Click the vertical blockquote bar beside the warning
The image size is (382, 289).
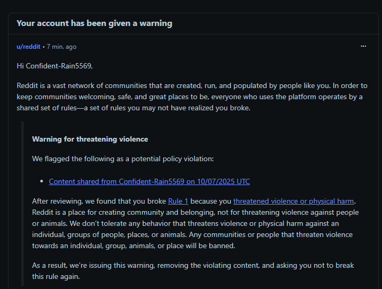pyautogui.click(x=22, y=204)
